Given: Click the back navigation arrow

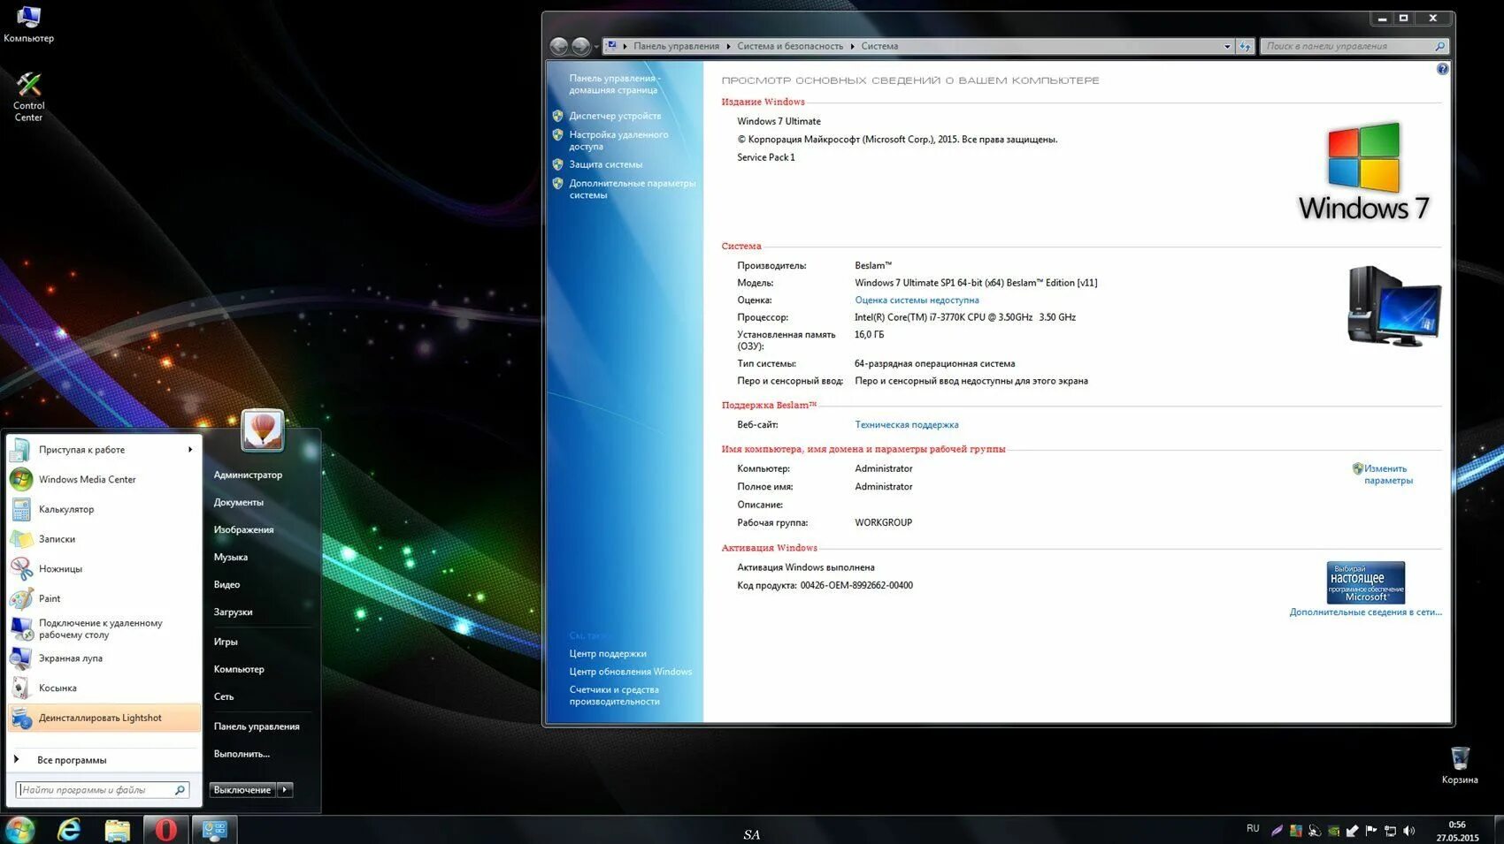Looking at the screenshot, I should pos(558,46).
